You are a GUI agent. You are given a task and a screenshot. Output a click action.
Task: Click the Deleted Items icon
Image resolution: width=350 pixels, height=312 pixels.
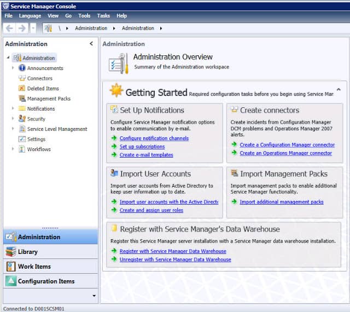point(22,88)
